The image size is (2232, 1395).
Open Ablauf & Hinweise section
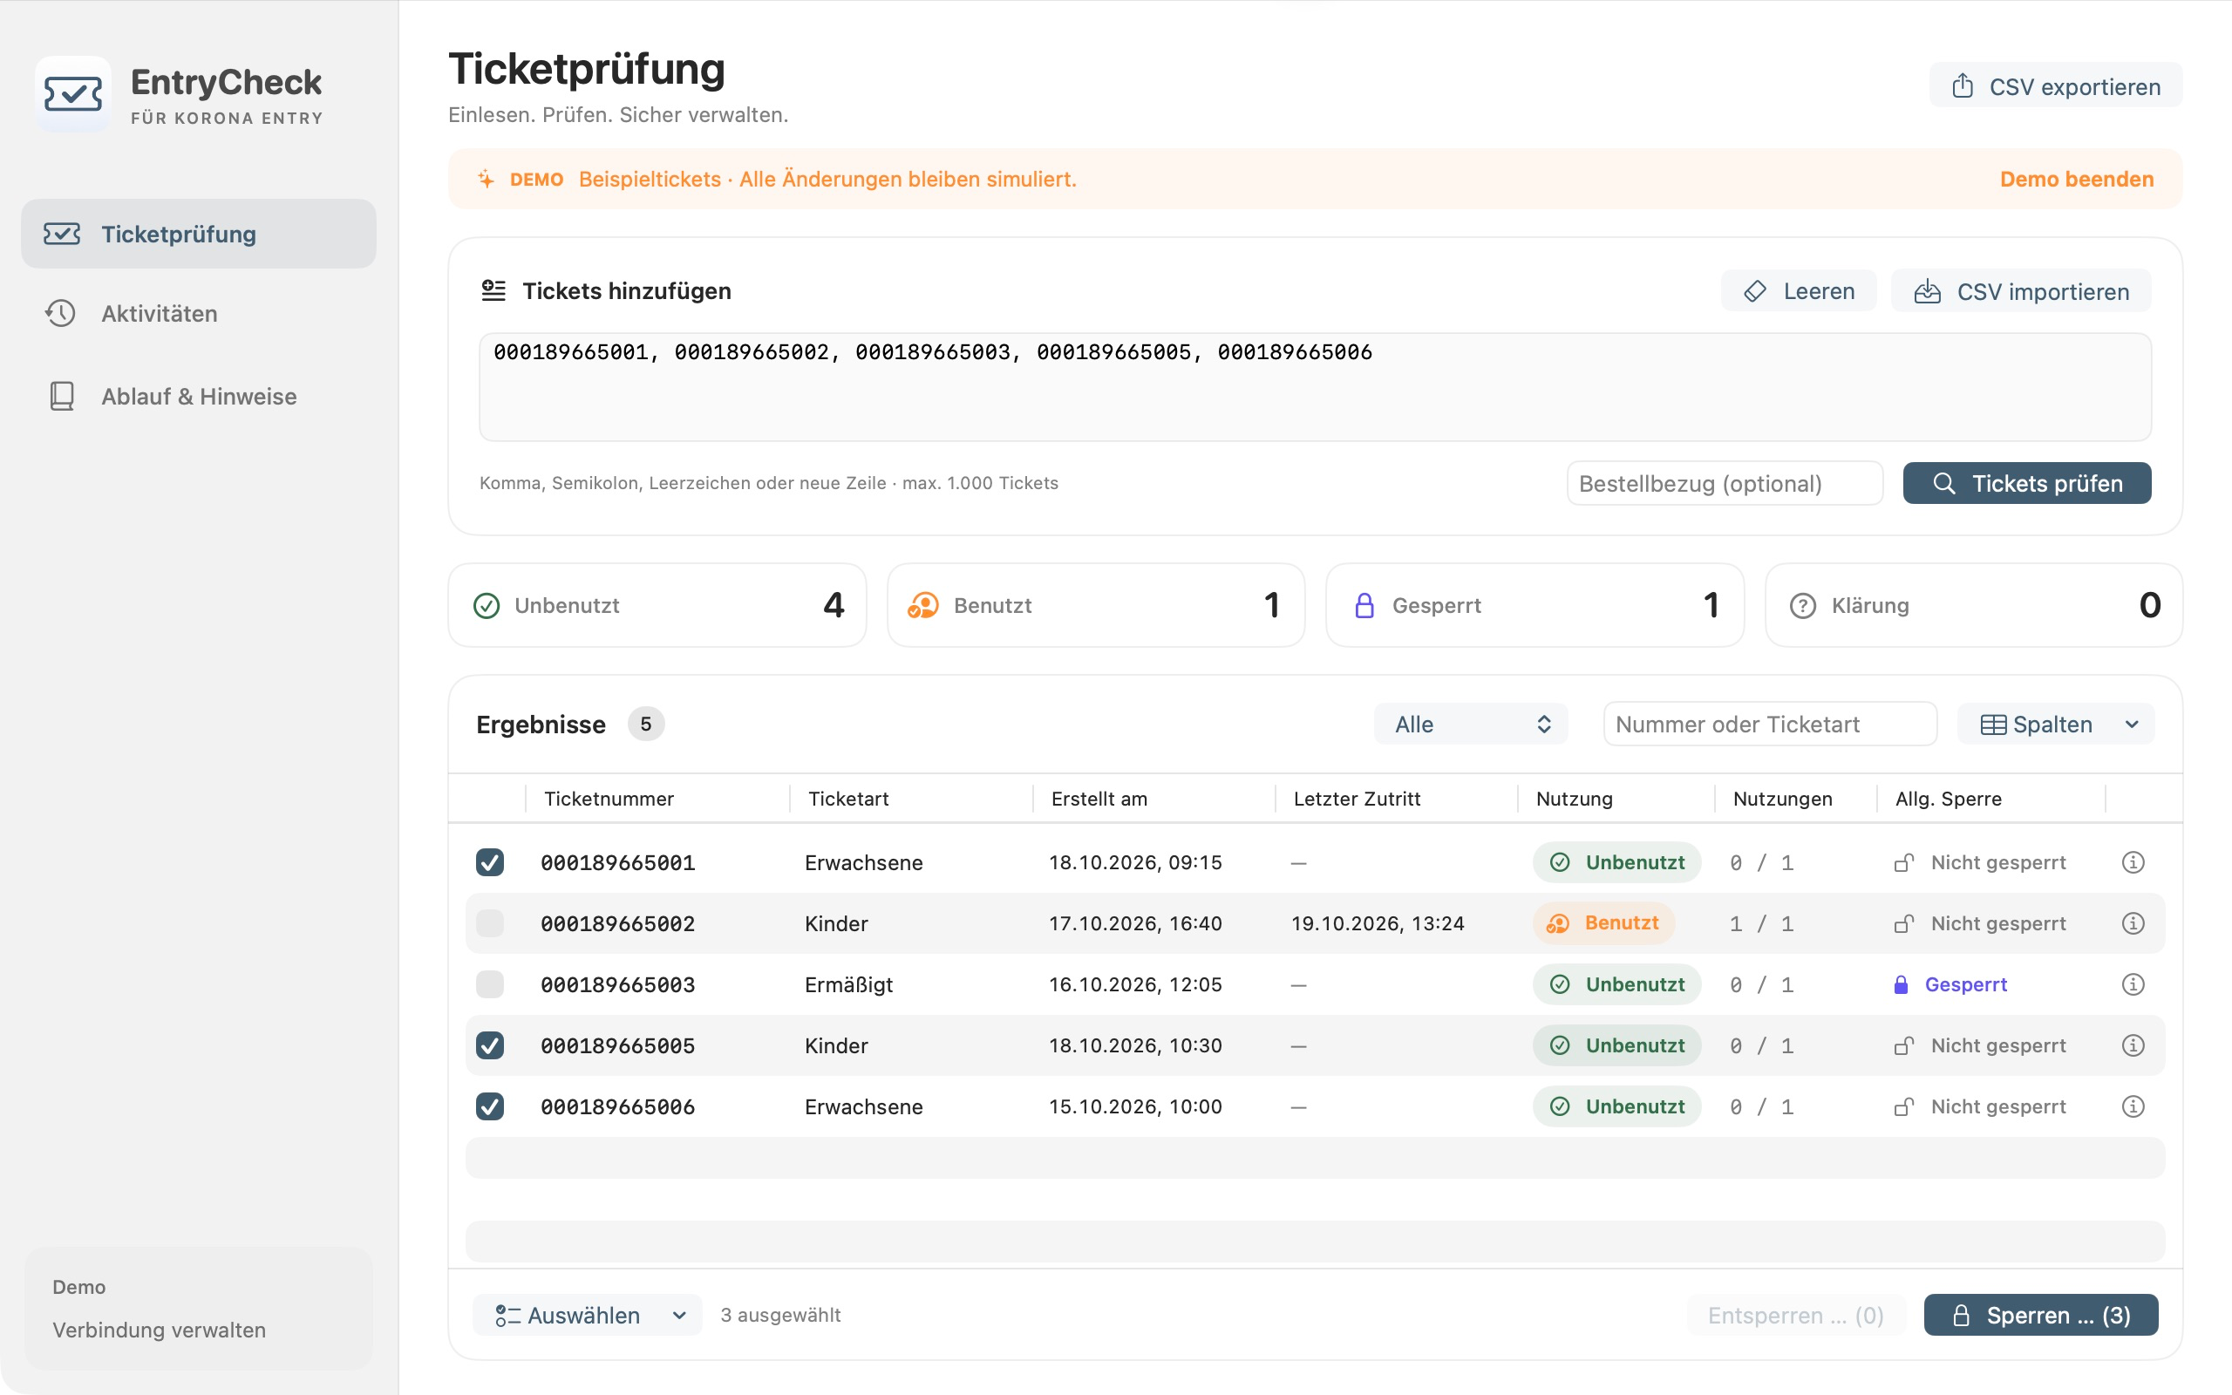198,396
